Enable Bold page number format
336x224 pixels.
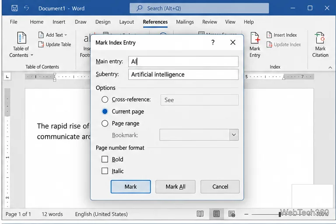coord(105,159)
